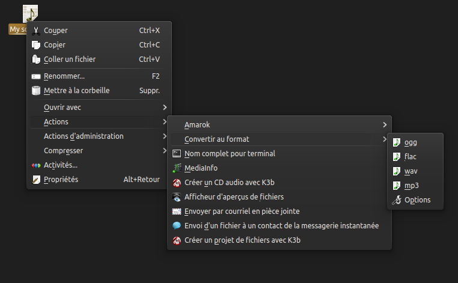The width and height of the screenshot is (458, 283).
Task: Expand the Compresser submenu arrow
Action: click(165, 151)
